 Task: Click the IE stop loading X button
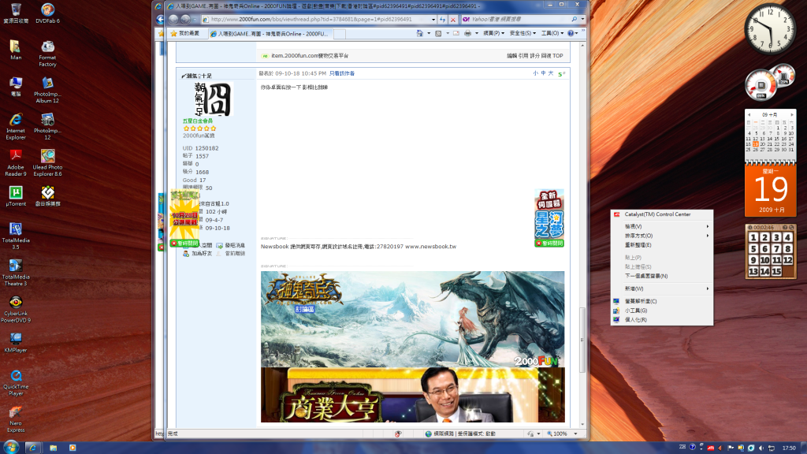453,20
